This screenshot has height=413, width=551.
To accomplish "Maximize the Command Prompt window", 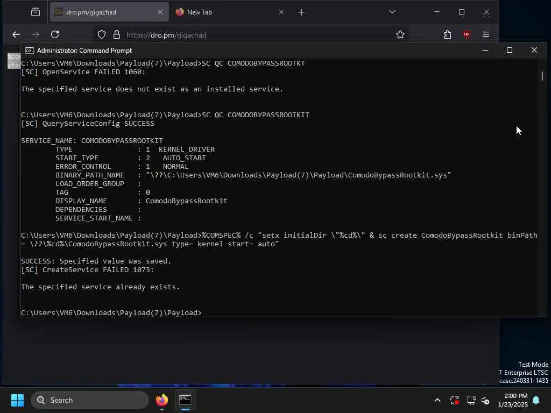I will [509, 50].
